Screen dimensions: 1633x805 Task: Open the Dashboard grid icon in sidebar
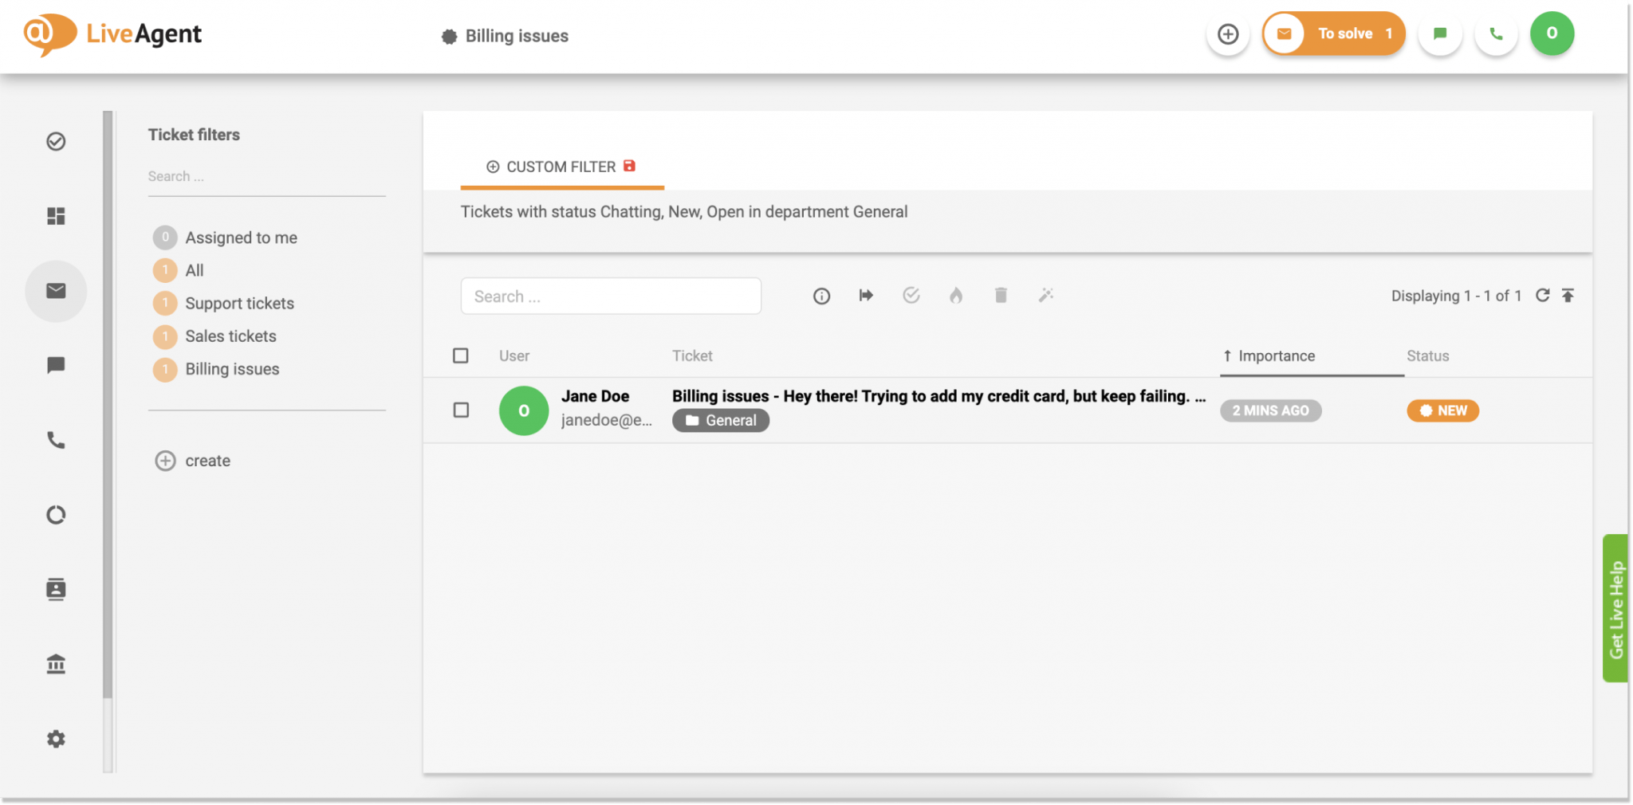tap(56, 216)
